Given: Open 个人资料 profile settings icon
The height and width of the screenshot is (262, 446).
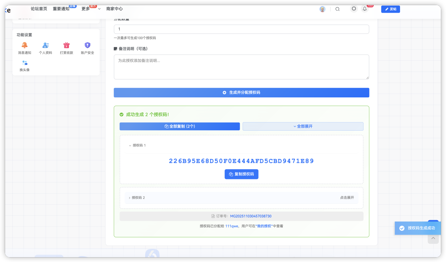Looking at the screenshot, I should (45, 45).
